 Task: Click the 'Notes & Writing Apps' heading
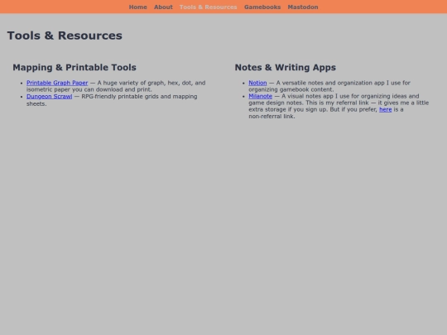coord(286,68)
